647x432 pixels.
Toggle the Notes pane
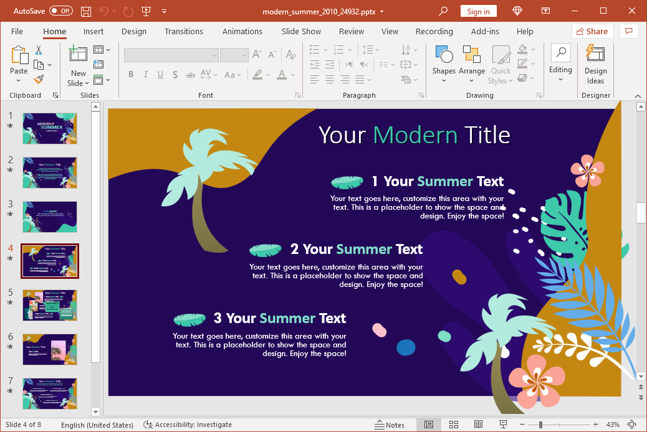coord(389,425)
